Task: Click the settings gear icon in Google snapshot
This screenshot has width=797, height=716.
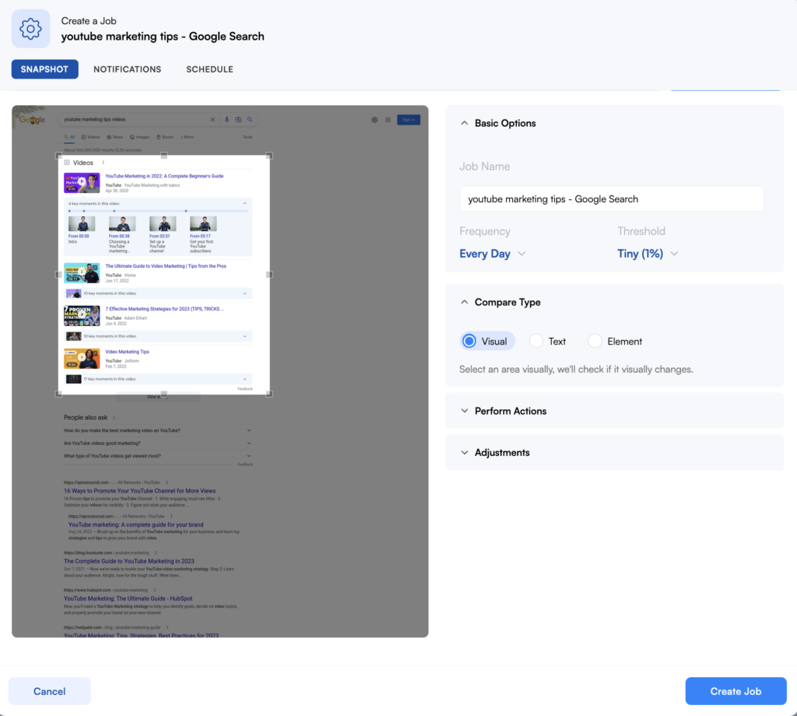Action: click(x=374, y=120)
